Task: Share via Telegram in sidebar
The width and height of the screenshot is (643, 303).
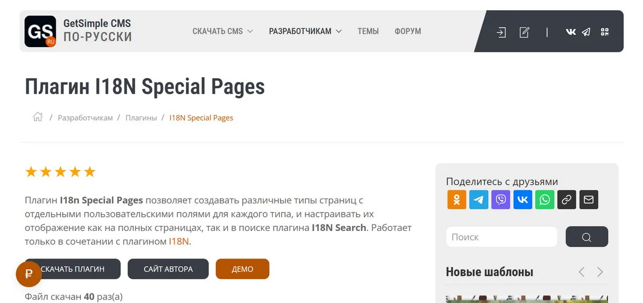Action: pyautogui.click(x=478, y=200)
